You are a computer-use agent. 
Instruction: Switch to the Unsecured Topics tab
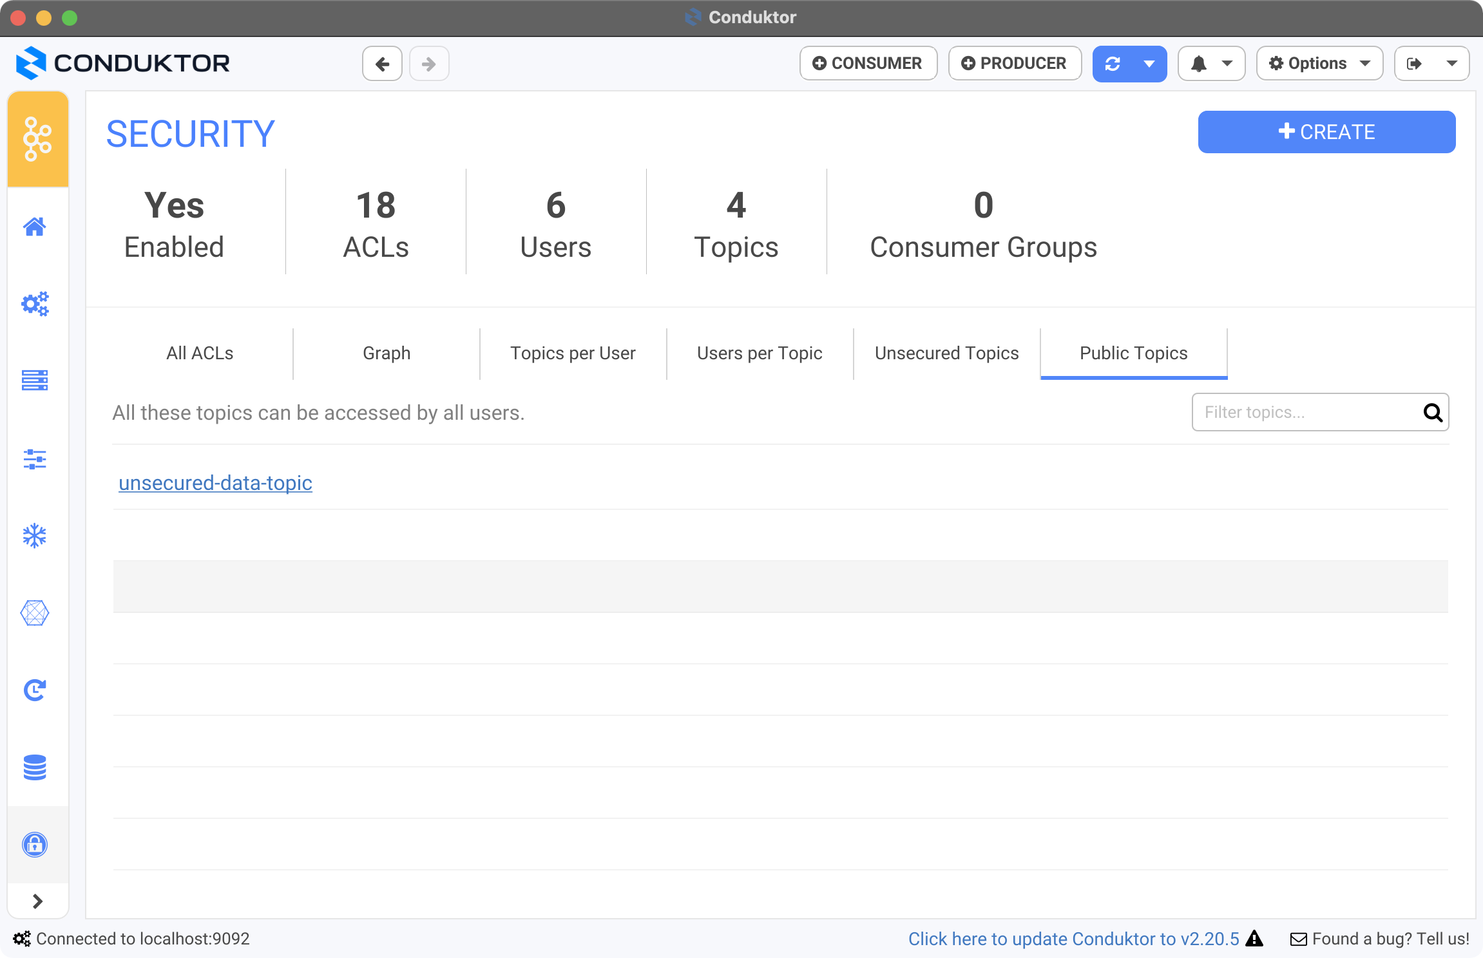(x=947, y=353)
